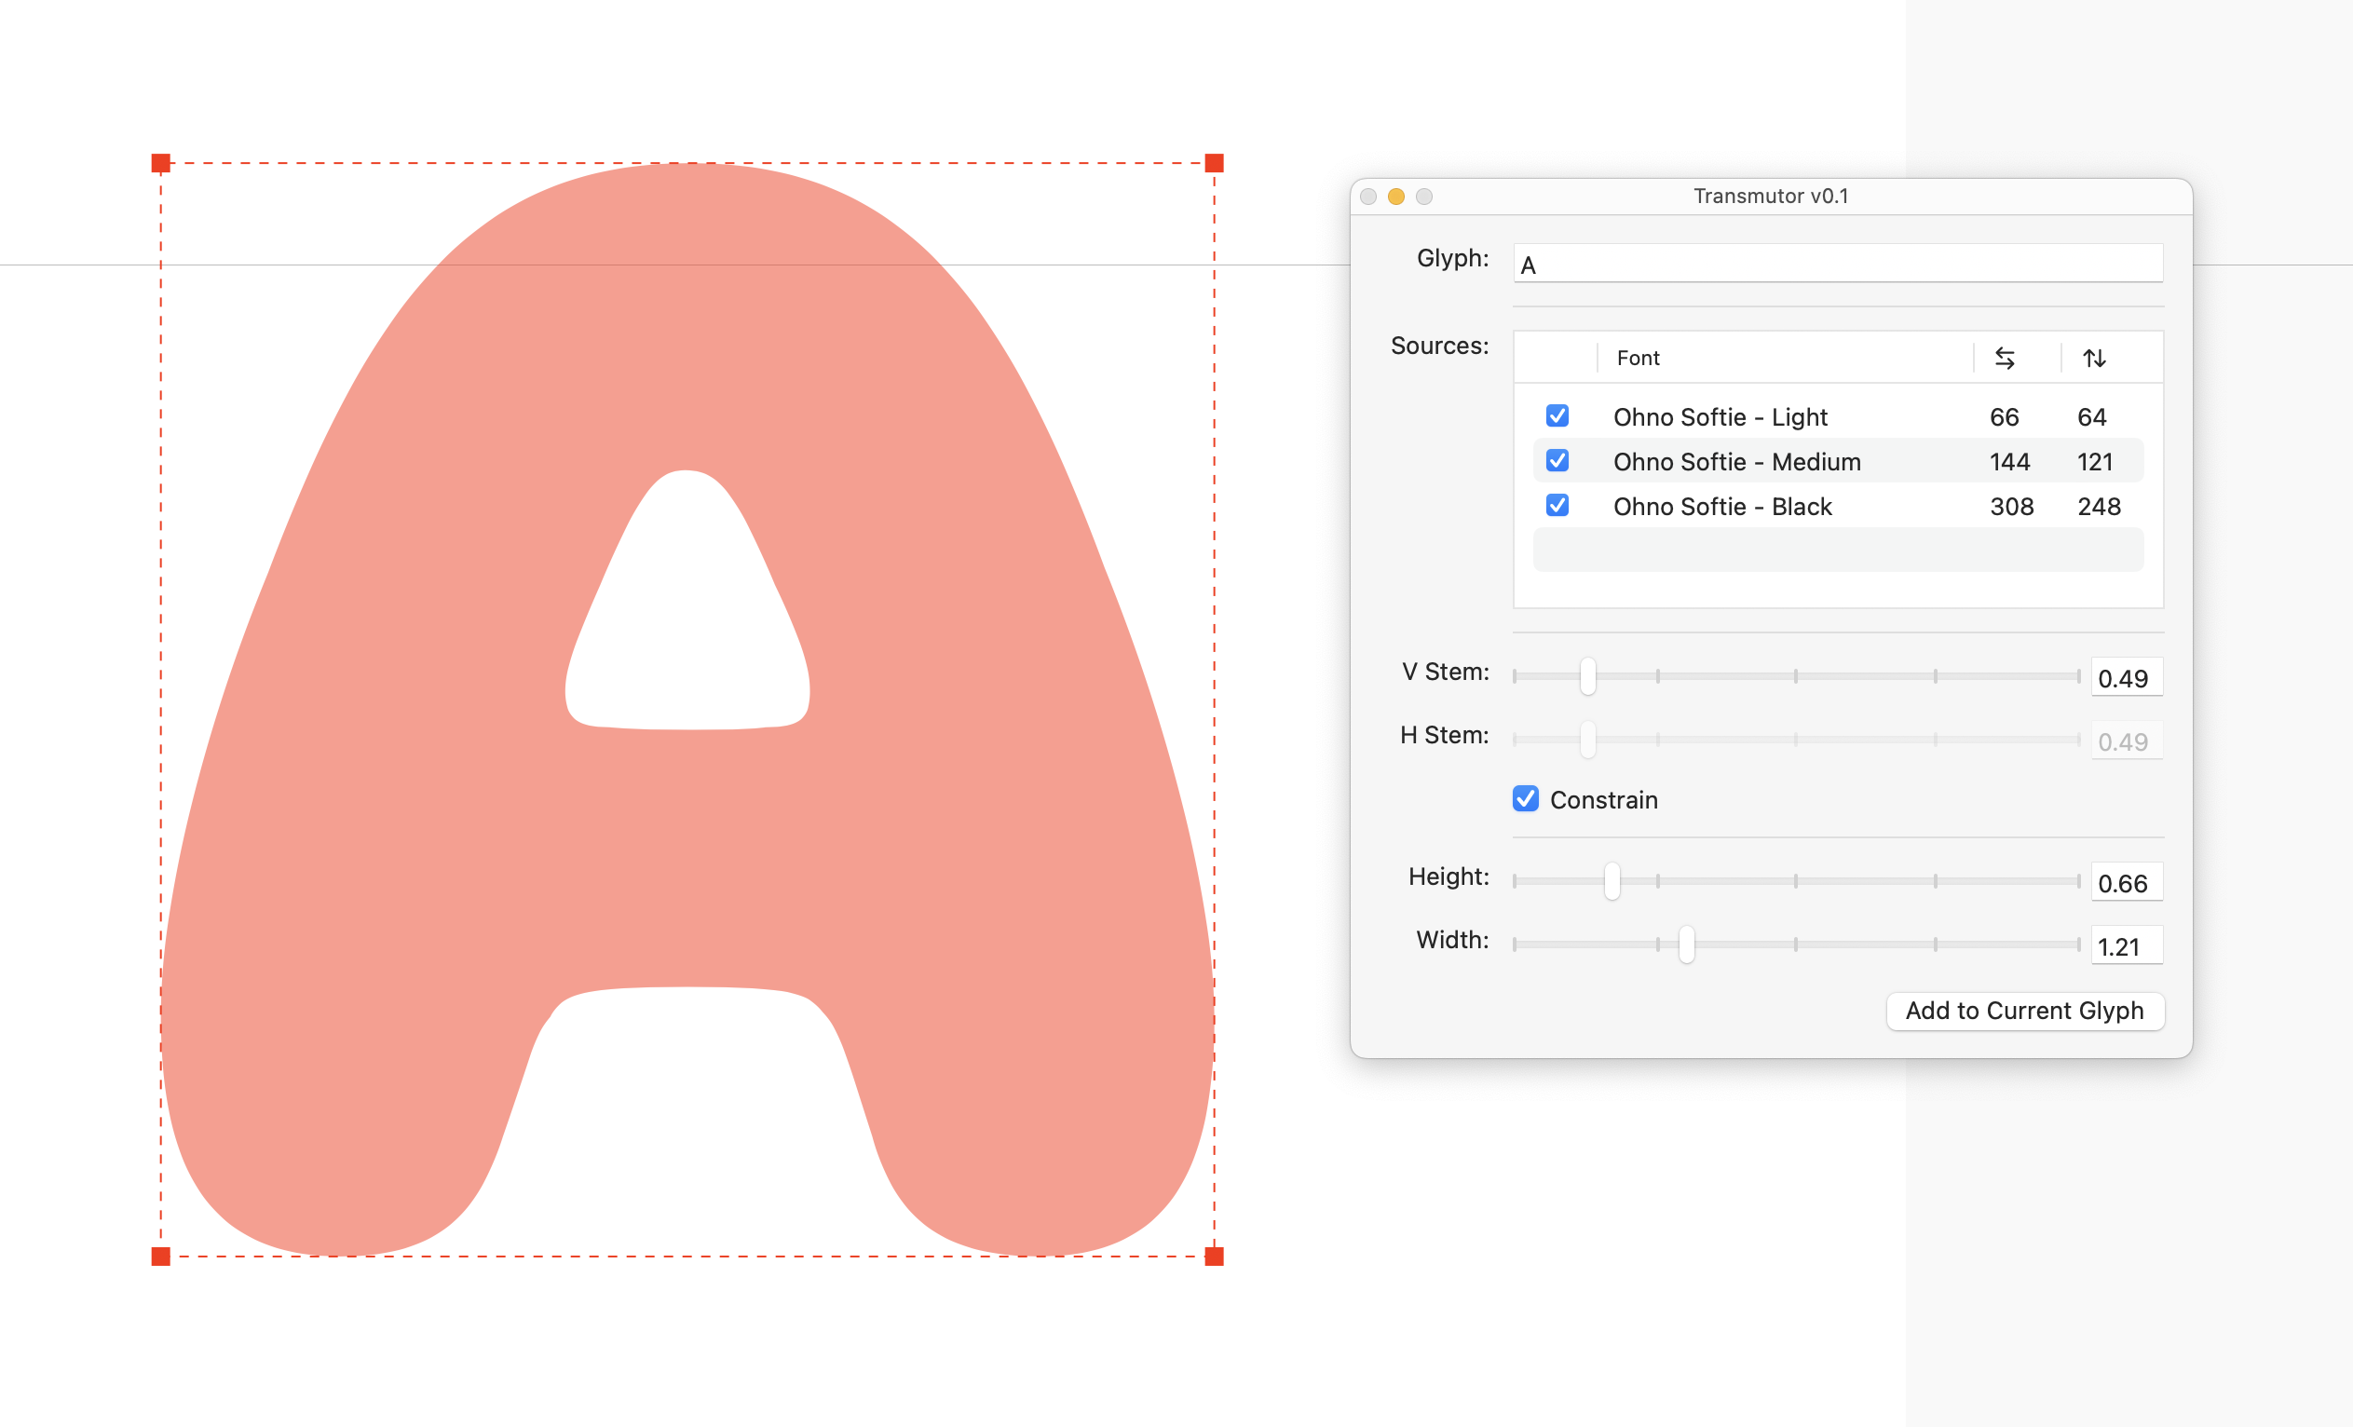Click the V Stem slider knob
The width and height of the screenshot is (2353, 1427).
pyautogui.click(x=1587, y=676)
